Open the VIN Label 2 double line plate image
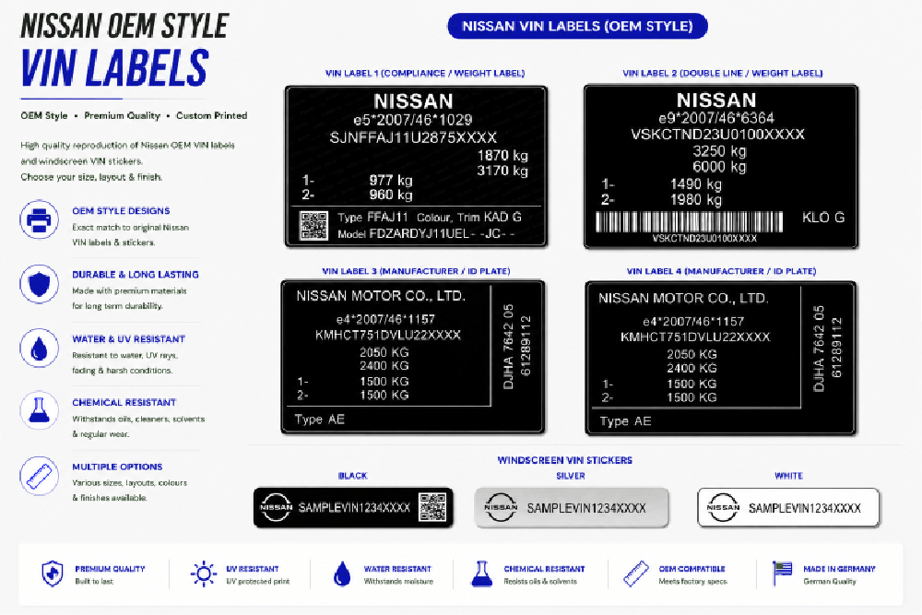The image size is (922, 615). (x=720, y=166)
